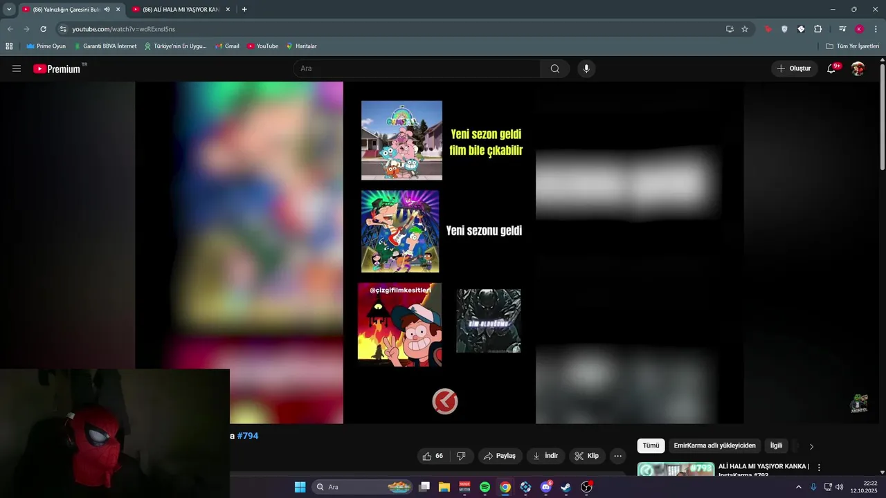Screen dimensions: 886x498
Task: Open Chrome three-dot menu
Action: tap(876, 29)
